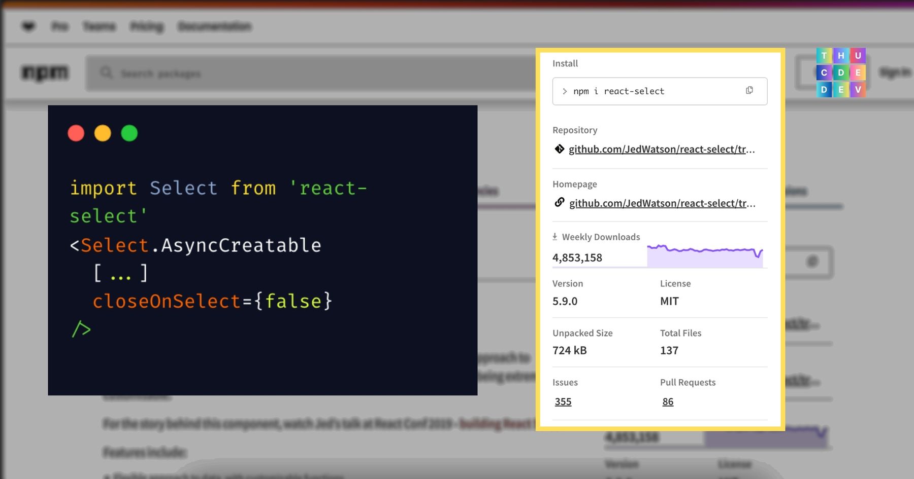Click the MIT license value
914x479 pixels.
tap(669, 301)
